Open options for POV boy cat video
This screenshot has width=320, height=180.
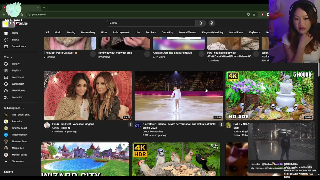(256, 54)
